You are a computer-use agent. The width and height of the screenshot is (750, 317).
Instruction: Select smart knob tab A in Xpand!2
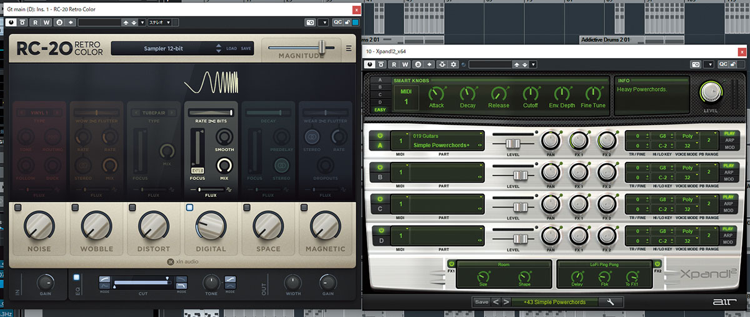(380, 80)
